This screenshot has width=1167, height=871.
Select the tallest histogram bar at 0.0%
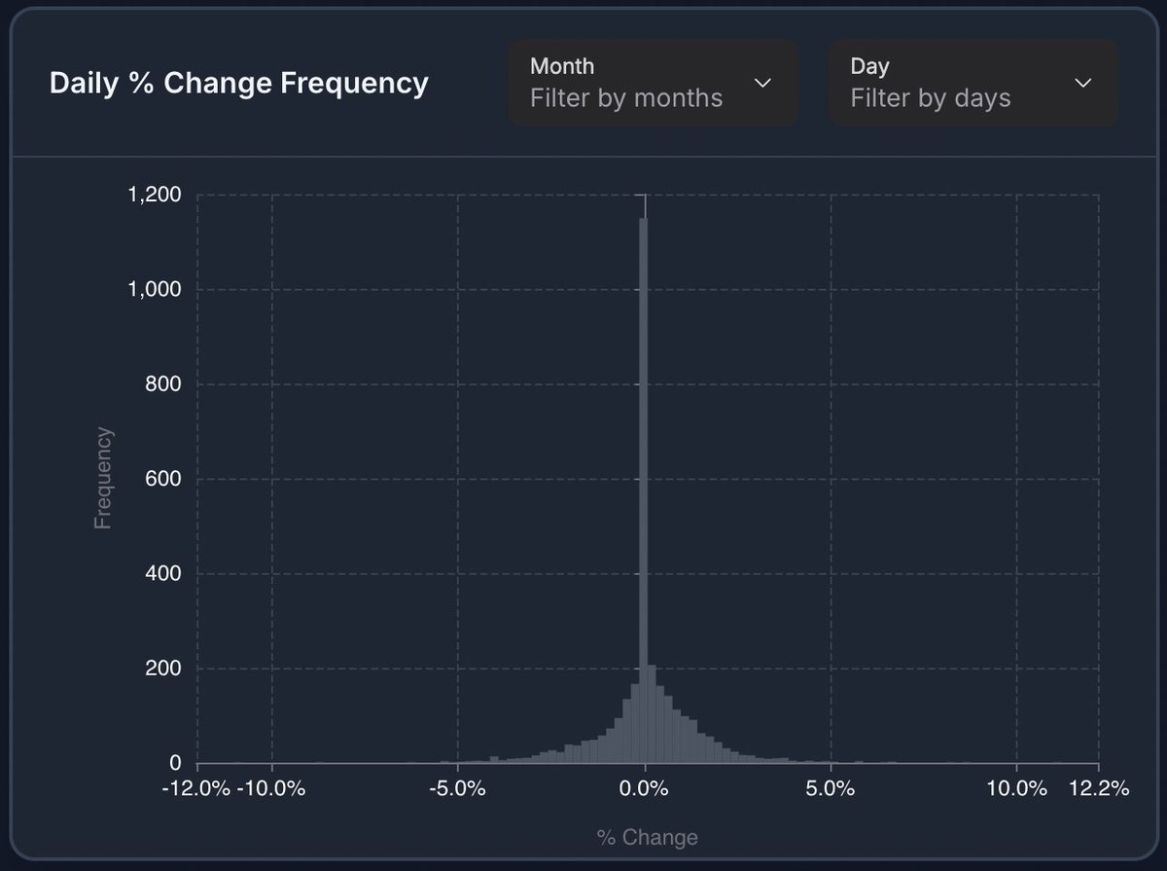click(645, 487)
